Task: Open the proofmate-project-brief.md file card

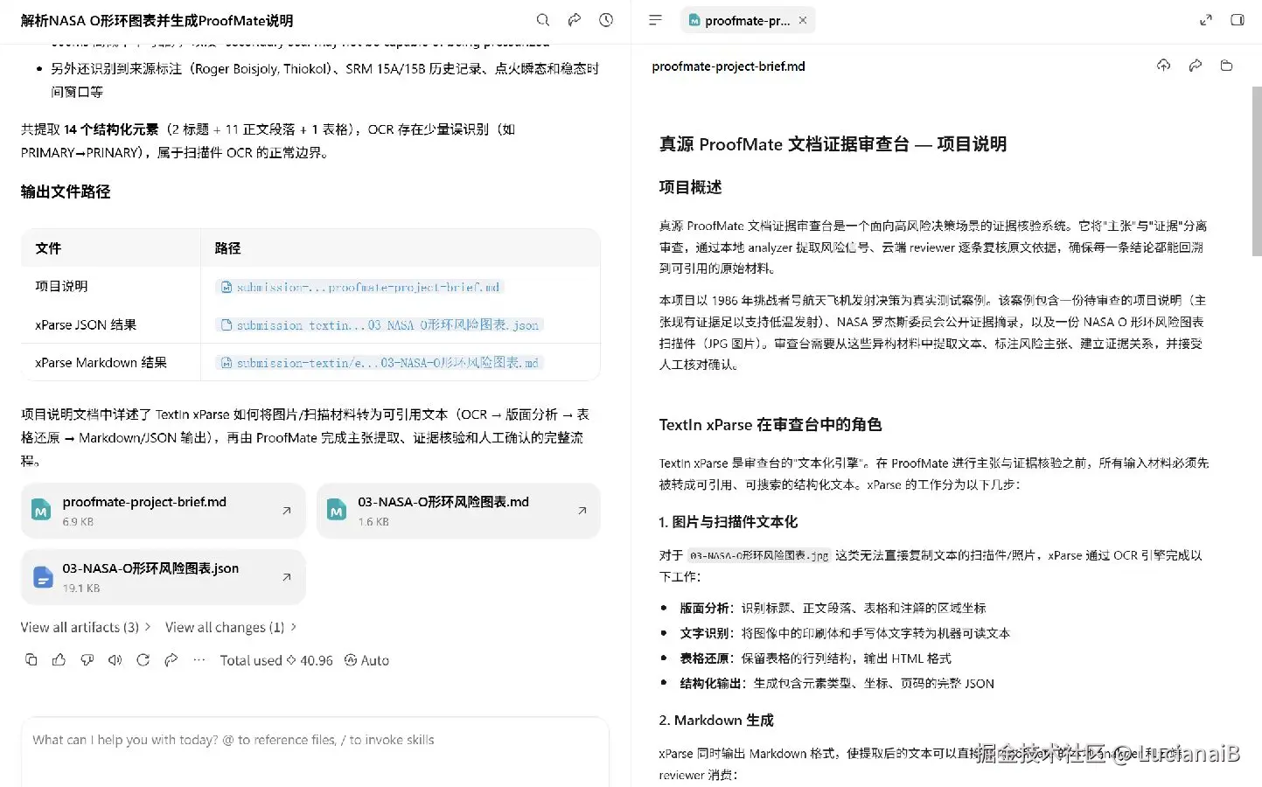Action: (164, 511)
